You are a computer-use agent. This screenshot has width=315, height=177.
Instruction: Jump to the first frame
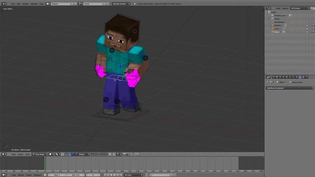coord(105,175)
